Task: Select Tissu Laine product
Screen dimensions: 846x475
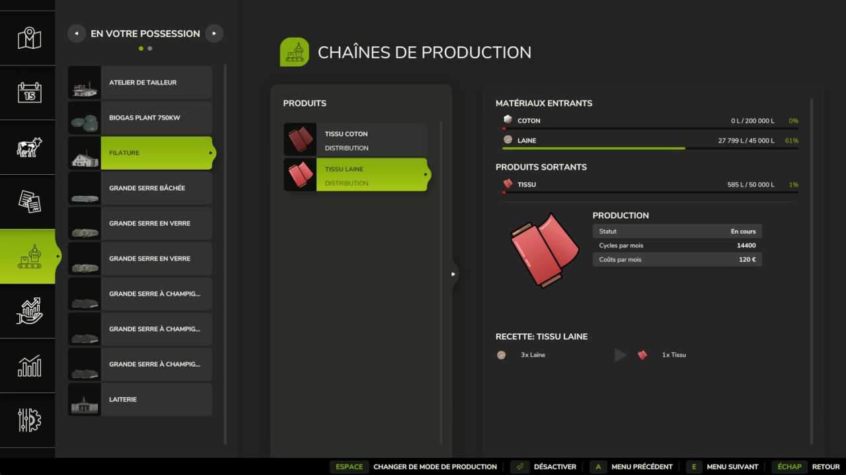Action: point(356,175)
